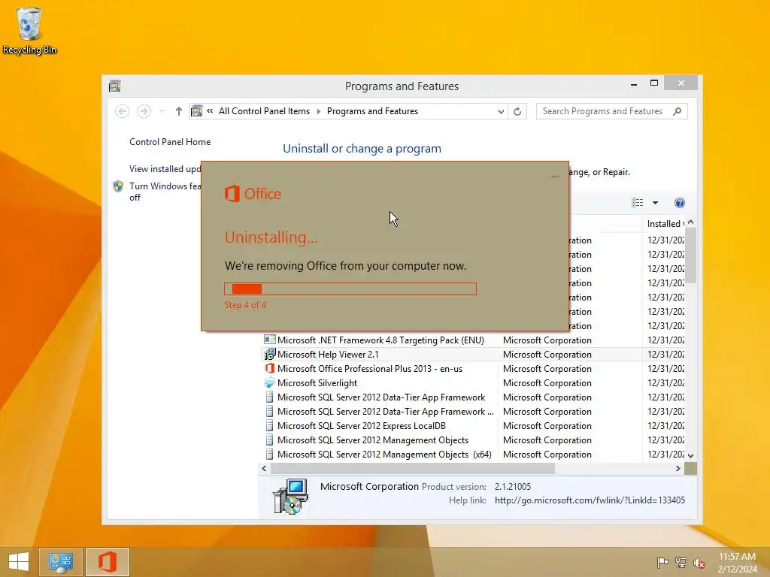
Task: Expand breadcrumb arrow after All Control Panel Items
Action: [318, 111]
